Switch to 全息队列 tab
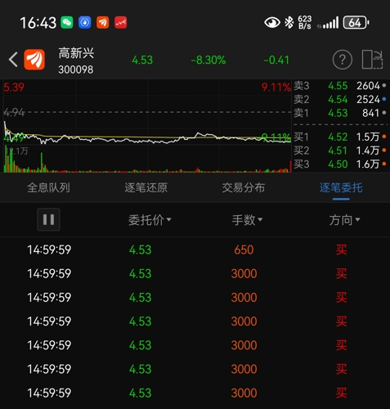 48,188
